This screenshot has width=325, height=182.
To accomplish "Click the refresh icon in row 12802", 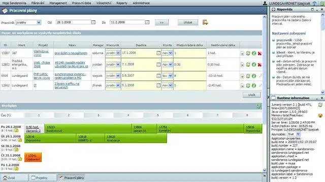I will (248, 65).
